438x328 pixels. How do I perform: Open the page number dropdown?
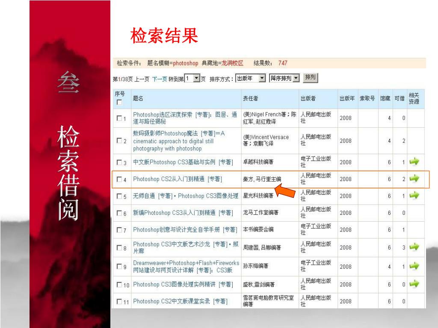pyautogui.click(x=192, y=79)
